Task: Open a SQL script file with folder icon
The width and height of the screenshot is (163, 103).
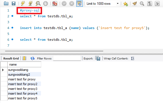Action: [x=6, y=4]
